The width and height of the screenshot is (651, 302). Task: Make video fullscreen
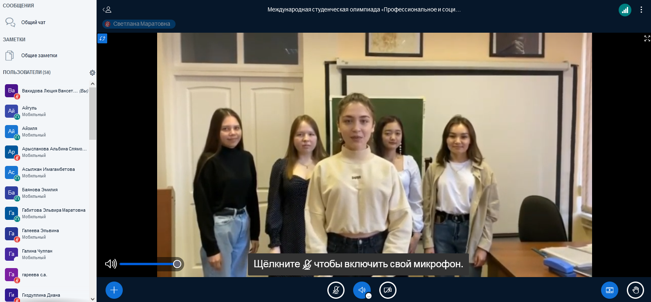click(x=647, y=38)
